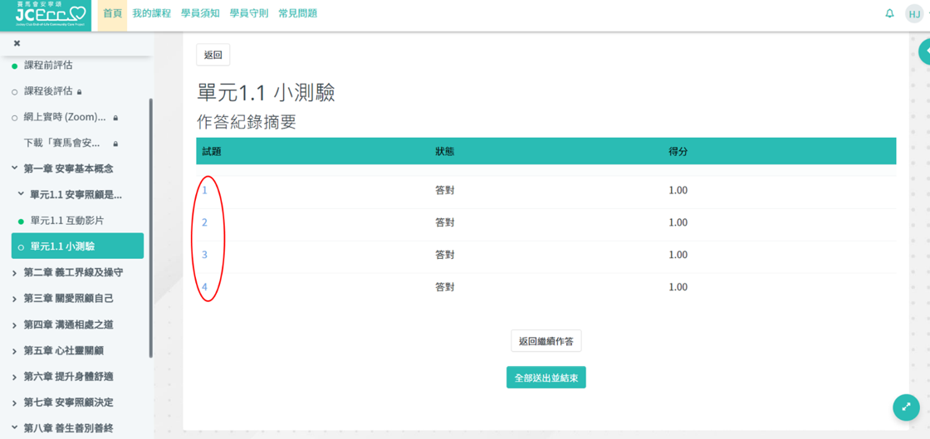
Task: Collapse 單元1.1 安寧照顧是 subsection
Action: [22, 195]
